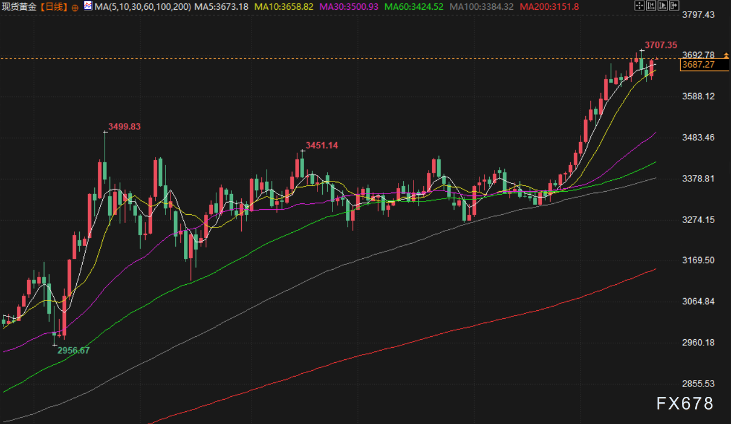Click the green MA60:3424.52 legend label
Image resolution: width=731 pixels, height=424 pixels.
click(x=414, y=7)
